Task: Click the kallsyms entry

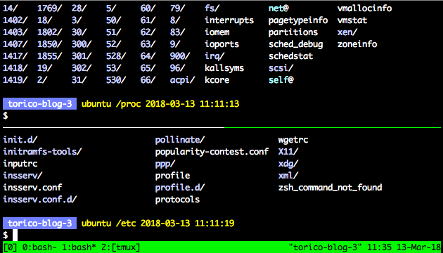Action: point(224,67)
